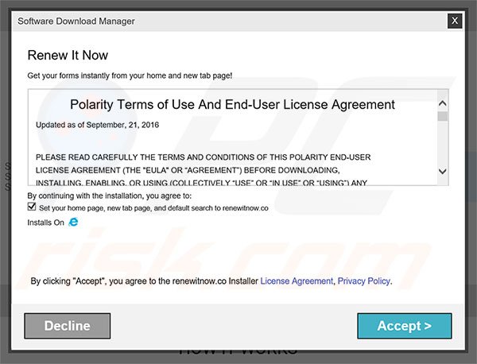The width and height of the screenshot is (477, 364).
Task: Uncheck the set home page to renewitnow.co checkbox
Action: pos(32,207)
